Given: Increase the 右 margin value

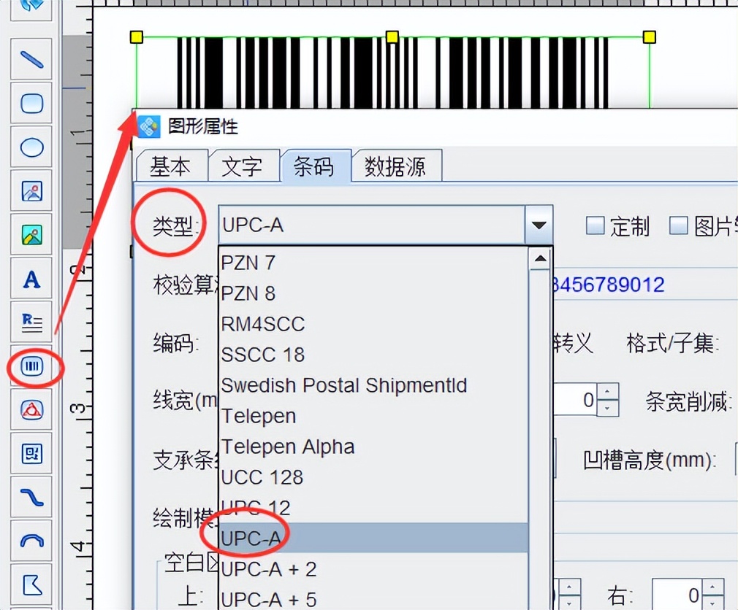Looking at the screenshot, I should (x=712, y=587).
